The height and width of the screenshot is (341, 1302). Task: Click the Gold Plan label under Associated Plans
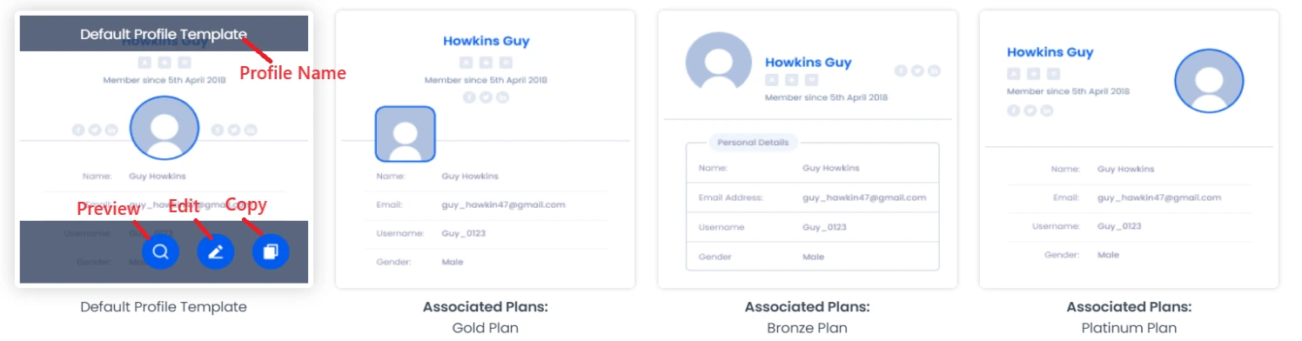(x=486, y=328)
